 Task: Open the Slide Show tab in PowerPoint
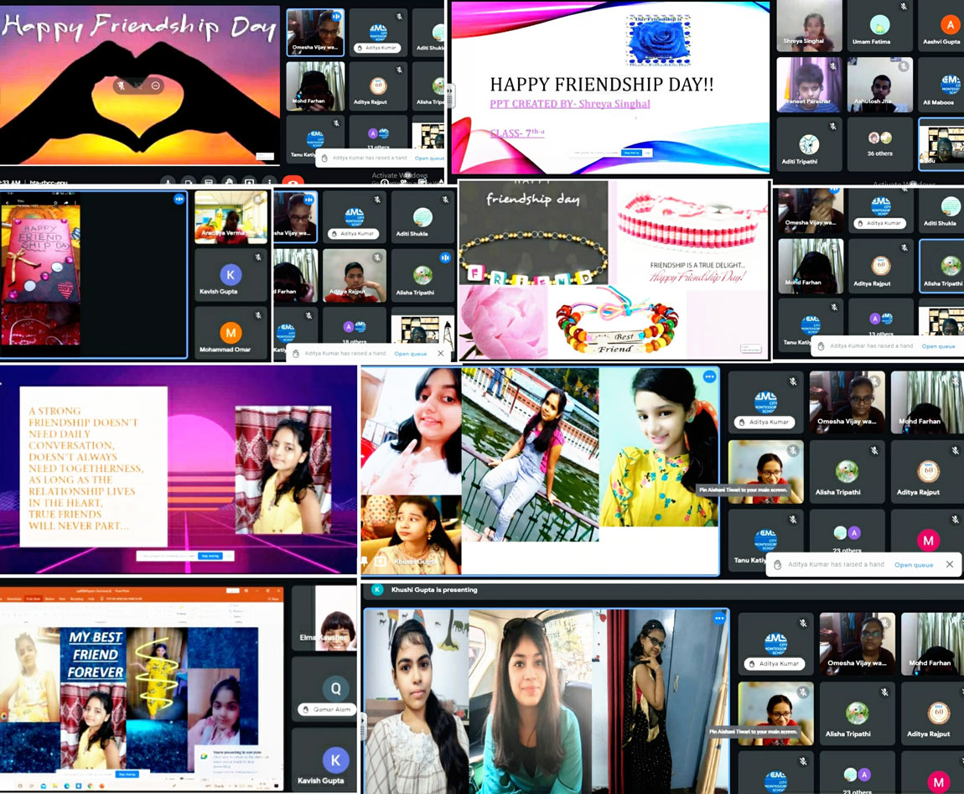(x=34, y=599)
